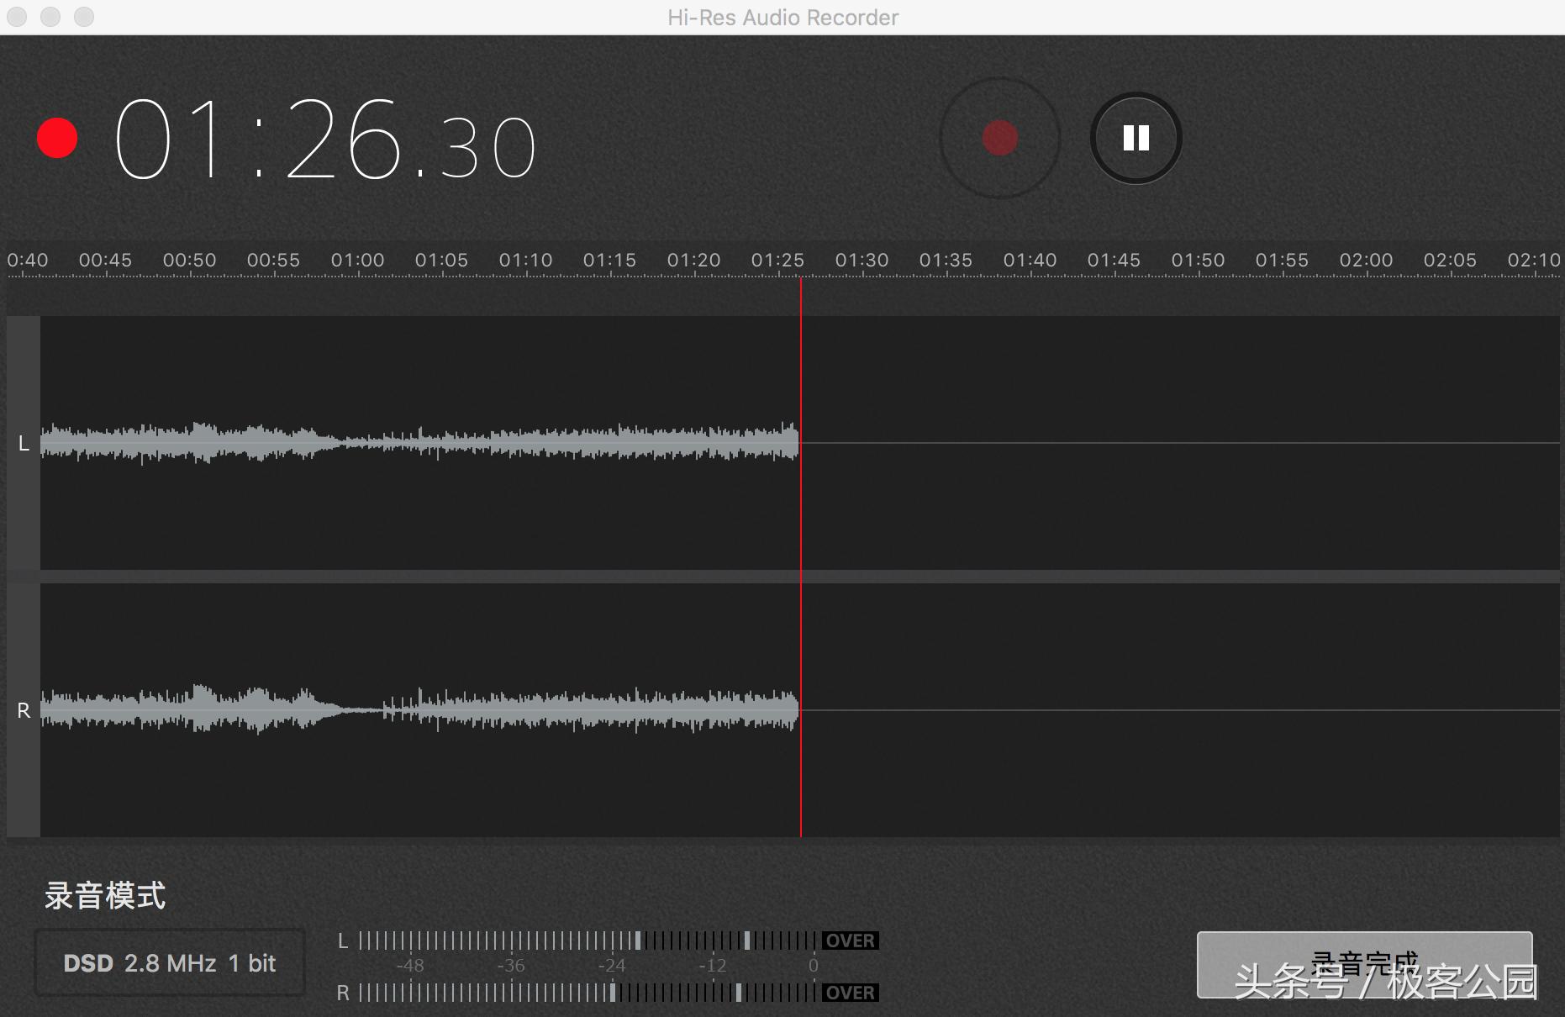Click the Hi-Res Audio Recorder title bar
The width and height of the screenshot is (1565, 1017).
point(782,17)
